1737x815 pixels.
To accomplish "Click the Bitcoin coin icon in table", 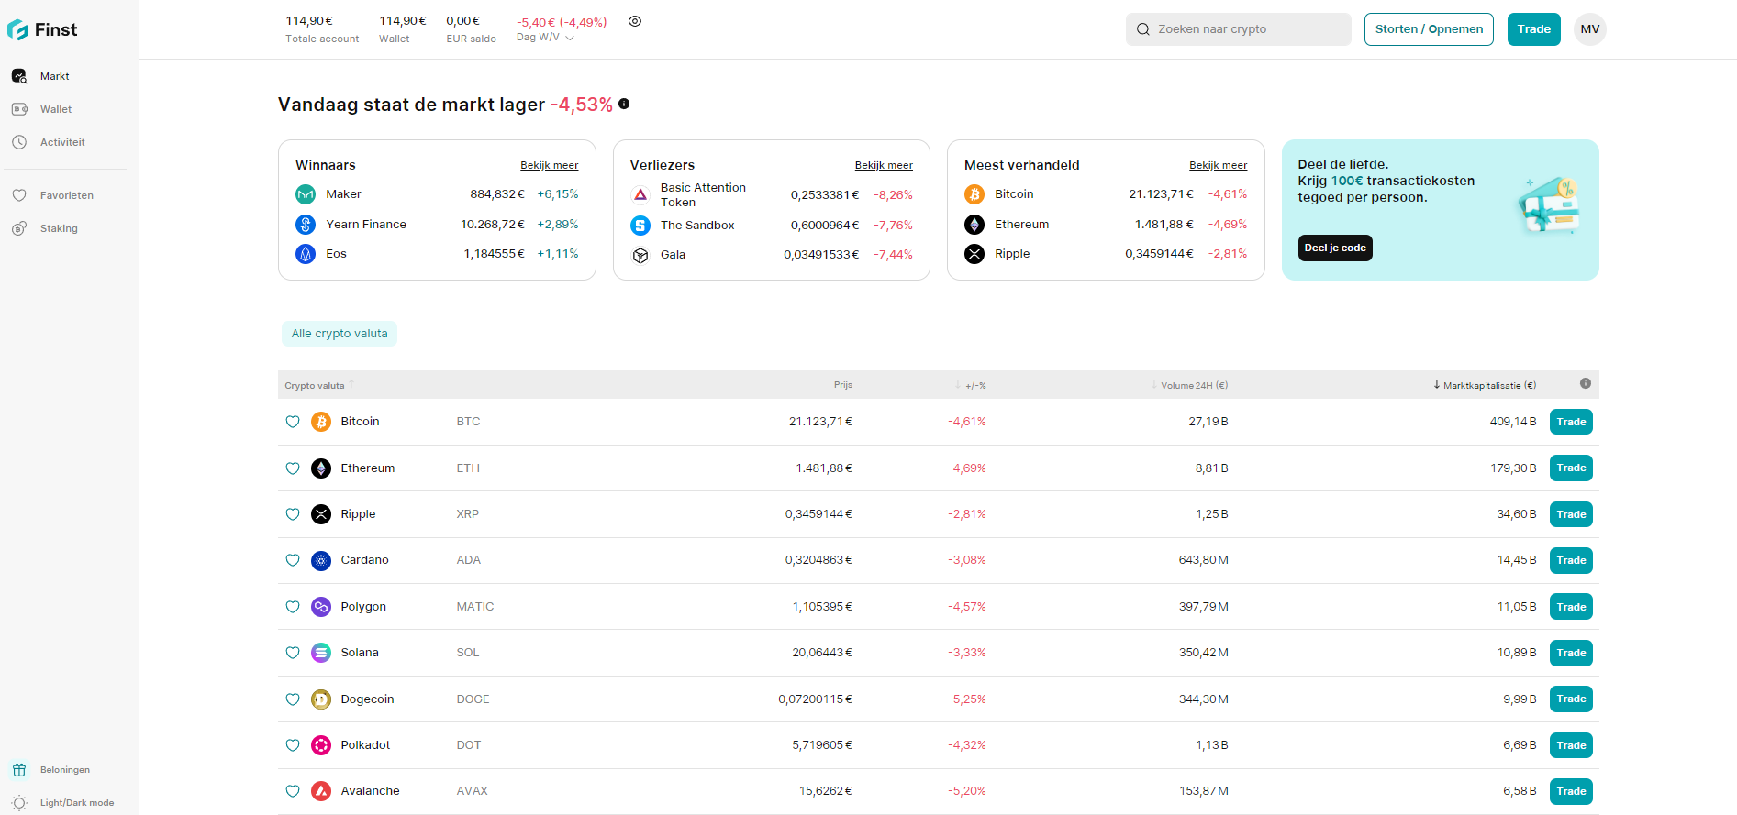I will pyautogui.click(x=321, y=422).
